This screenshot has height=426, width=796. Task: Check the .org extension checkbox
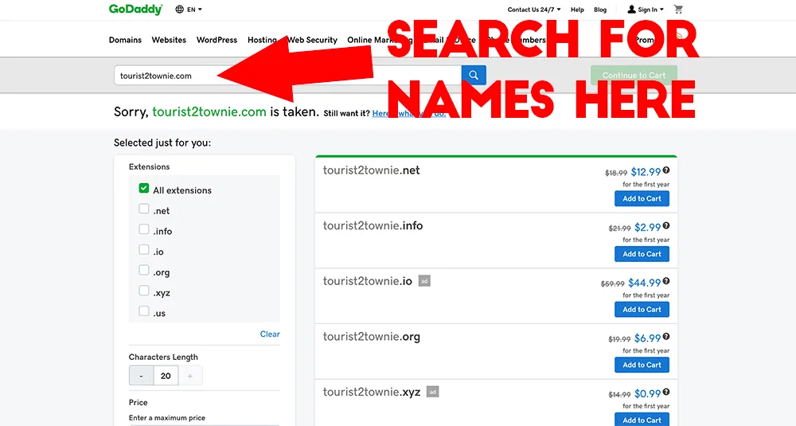click(144, 270)
